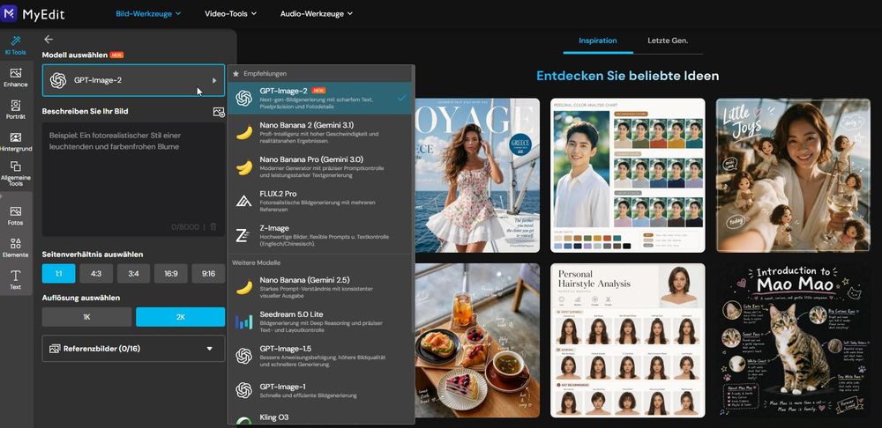Open the Bild-Werkzeuge menu
882x428 pixels.
coord(148,13)
